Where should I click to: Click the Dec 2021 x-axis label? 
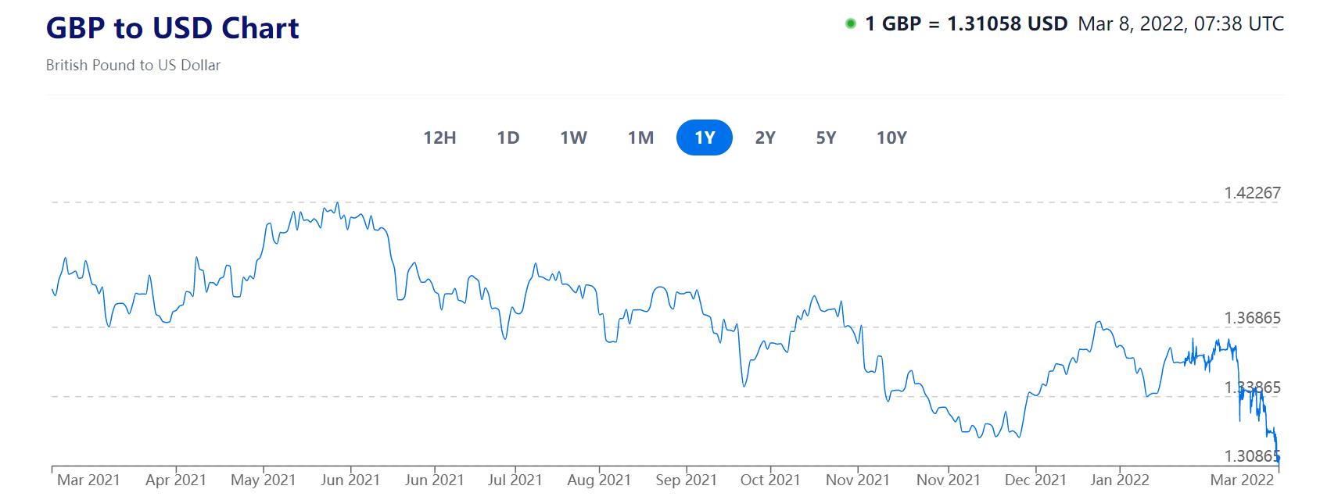[1035, 480]
